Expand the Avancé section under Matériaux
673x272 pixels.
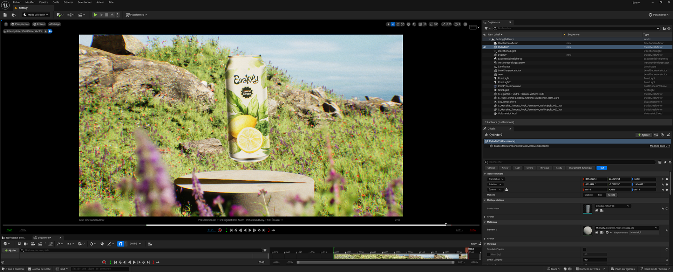(485, 239)
